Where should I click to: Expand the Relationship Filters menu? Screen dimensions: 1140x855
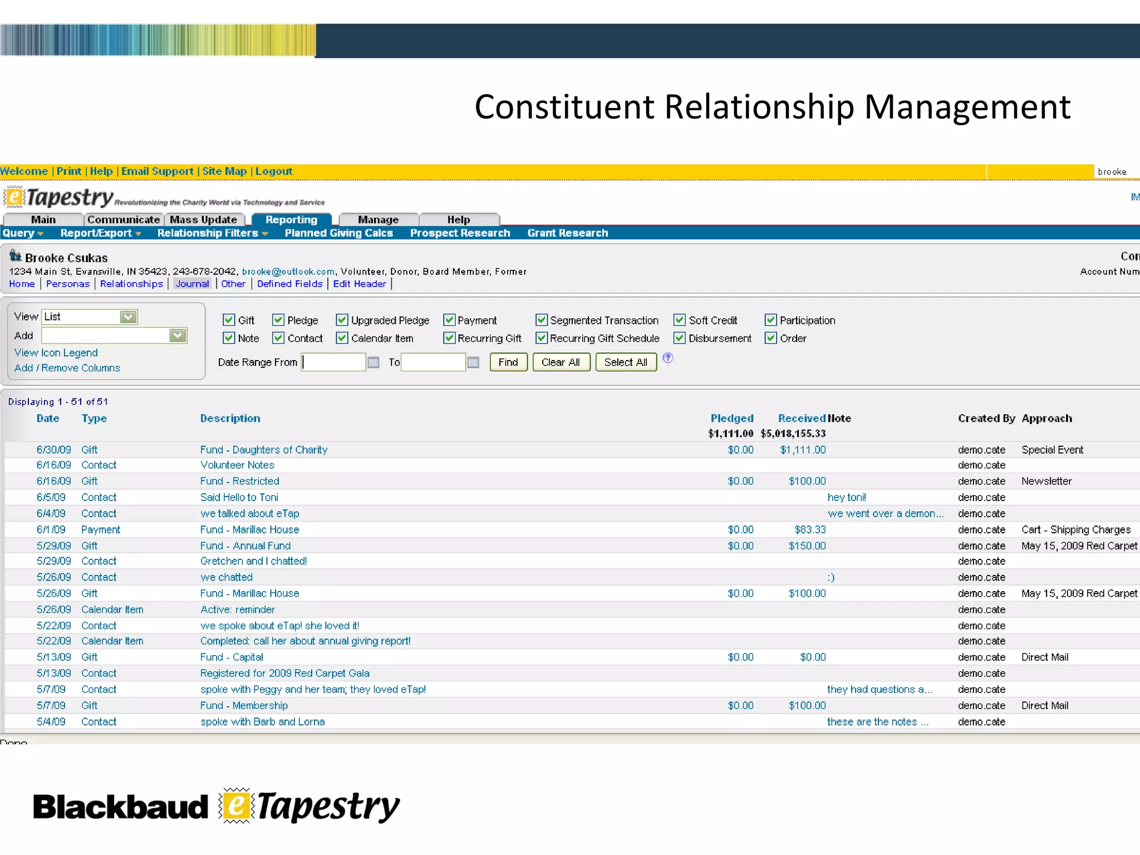213,233
